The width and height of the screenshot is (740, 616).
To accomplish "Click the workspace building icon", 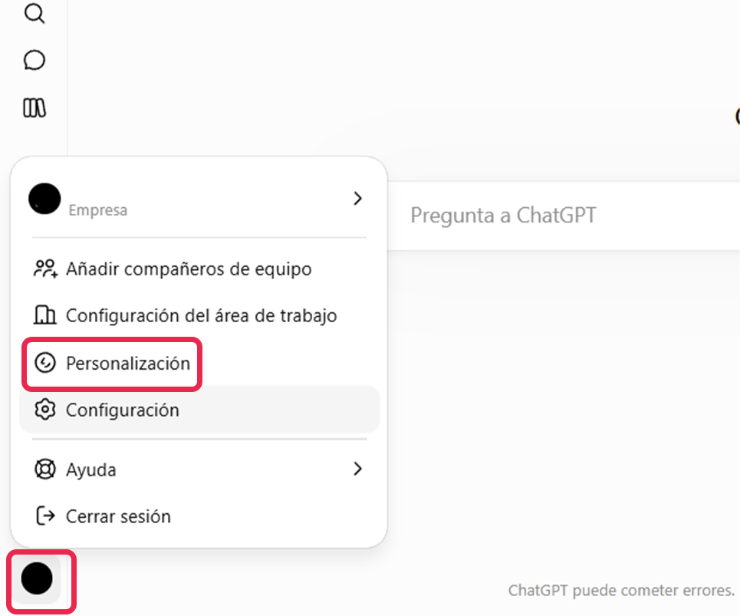I will point(44,315).
